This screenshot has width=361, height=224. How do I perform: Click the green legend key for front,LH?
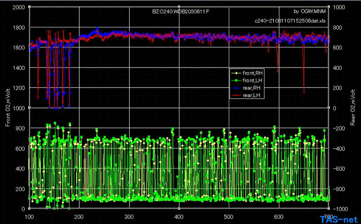236,81
